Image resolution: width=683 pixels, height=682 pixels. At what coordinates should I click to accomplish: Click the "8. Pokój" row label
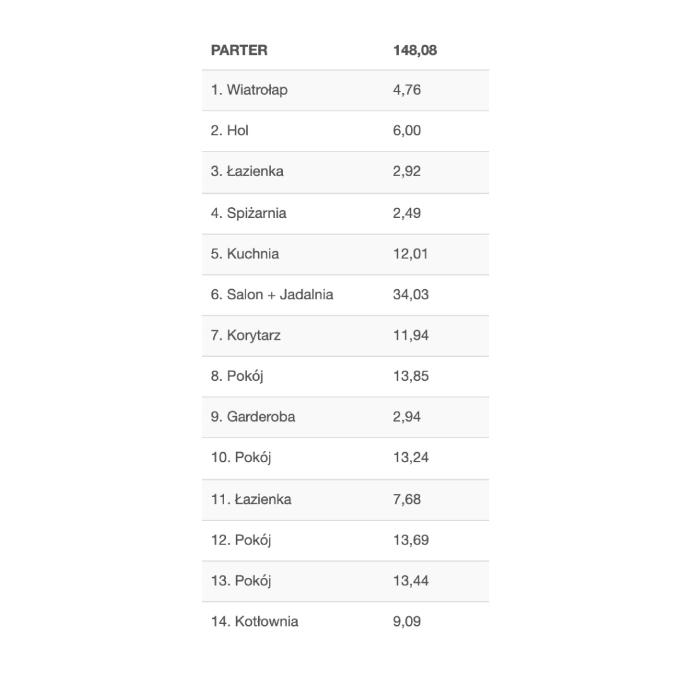[x=237, y=376]
